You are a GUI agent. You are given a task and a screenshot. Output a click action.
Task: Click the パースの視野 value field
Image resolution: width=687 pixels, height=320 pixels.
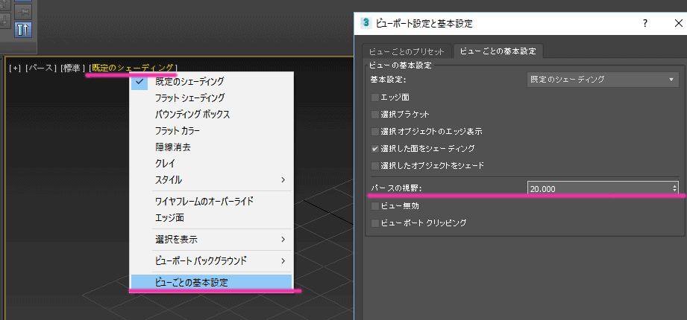click(598, 189)
